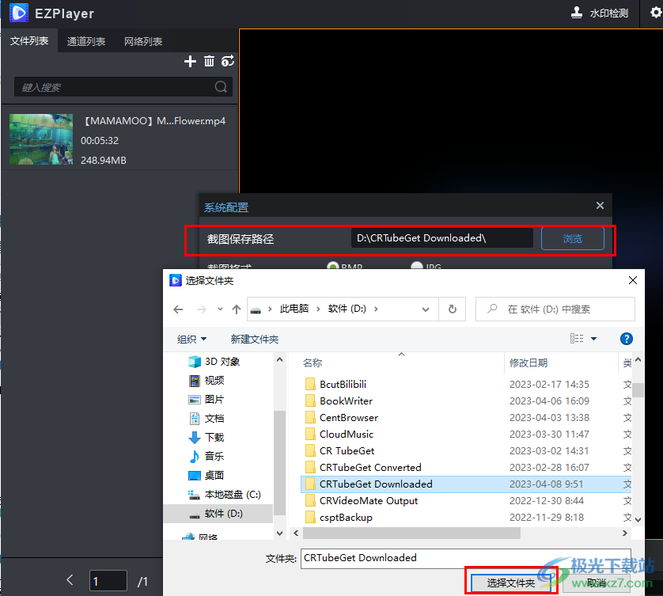The image size is (663, 596).
Task: Click the view layout icon in dialog
Action: [x=577, y=339]
